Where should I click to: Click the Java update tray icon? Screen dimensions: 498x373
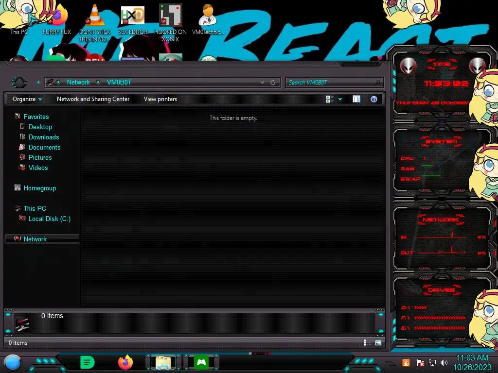(406, 362)
